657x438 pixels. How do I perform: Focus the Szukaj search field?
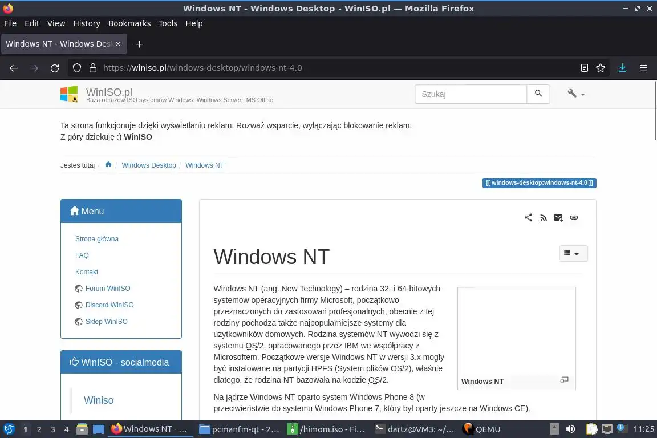(471, 94)
